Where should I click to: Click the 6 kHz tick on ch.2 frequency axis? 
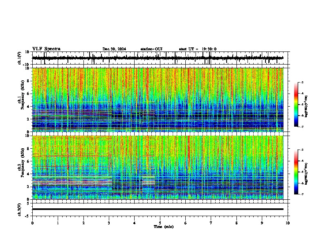pyautogui.click(x=29, y=161)
